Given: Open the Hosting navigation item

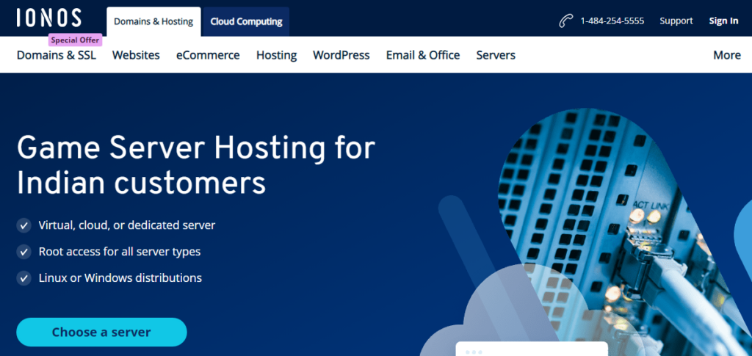Looking at the screenshot, I should tap(276, 55).
